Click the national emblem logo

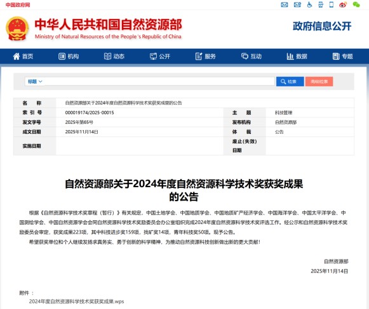coord(17,29)
